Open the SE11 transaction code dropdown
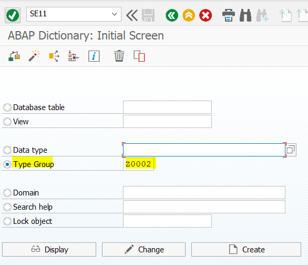 (115, 14)
